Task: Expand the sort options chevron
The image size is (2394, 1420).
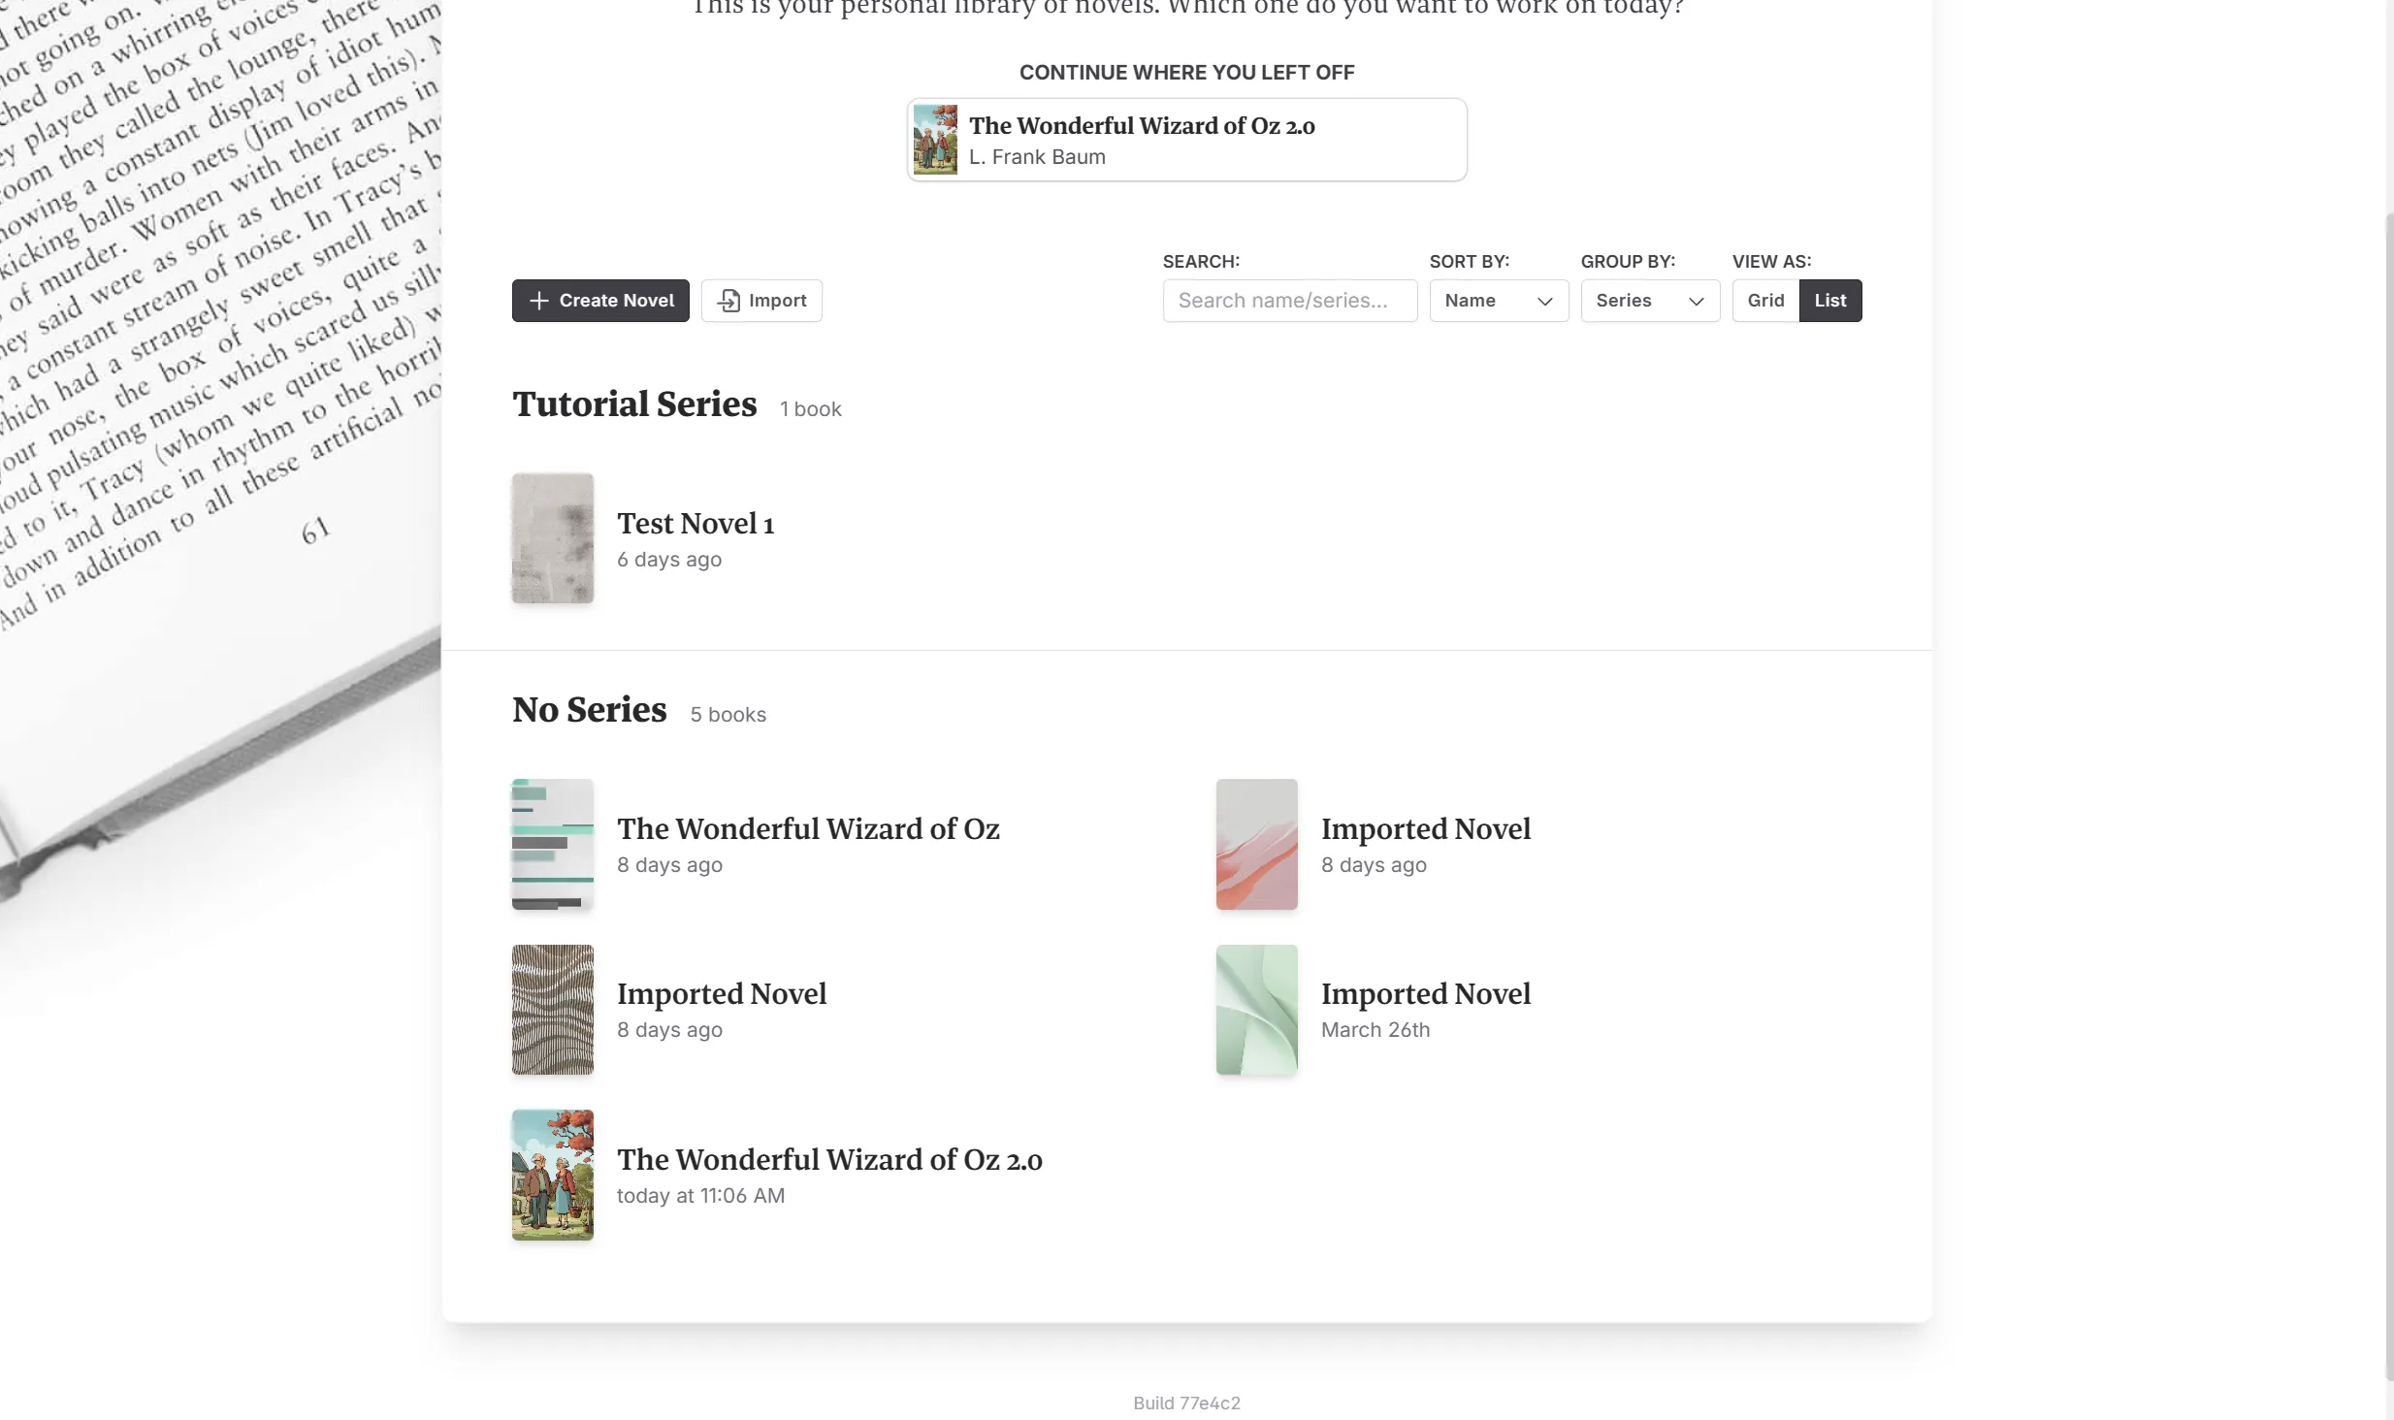Action: [x=1544, y=302]
